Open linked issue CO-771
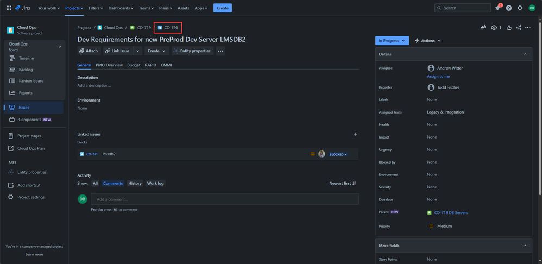This screenshot has width=542, height=264. point(92,154)
